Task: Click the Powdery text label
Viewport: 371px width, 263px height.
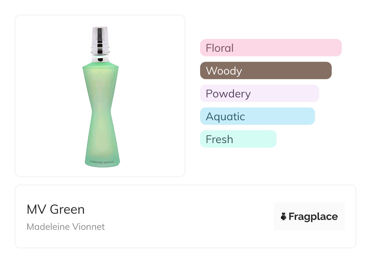Action: pyautogui.click(x=228, y=94)
